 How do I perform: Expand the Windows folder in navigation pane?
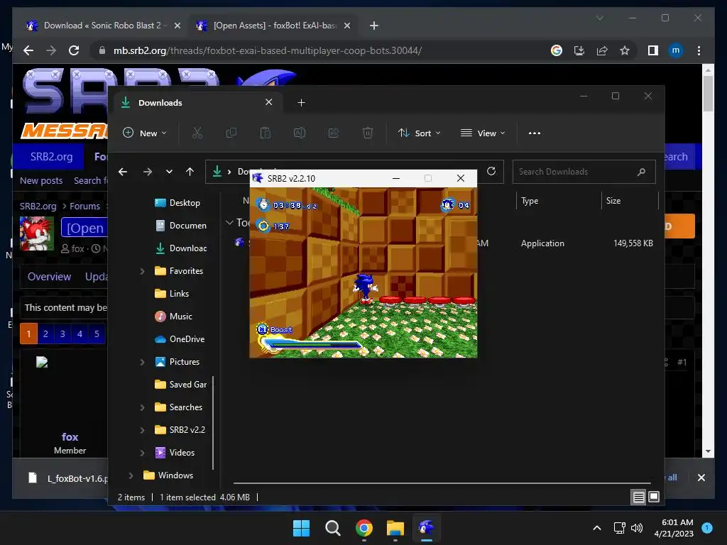tap(131, 475)
